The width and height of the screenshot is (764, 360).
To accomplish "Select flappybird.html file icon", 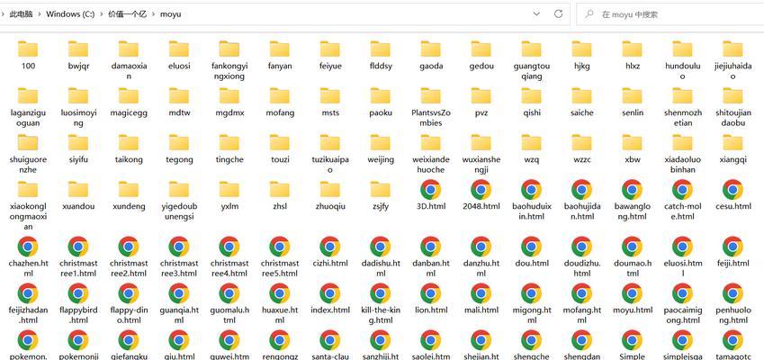I will (x=78, y=293).
